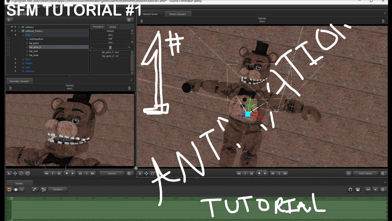This screenshot has height=221, width=392.
Task: Click play button in secondary viewport
Action: point(73,173)
